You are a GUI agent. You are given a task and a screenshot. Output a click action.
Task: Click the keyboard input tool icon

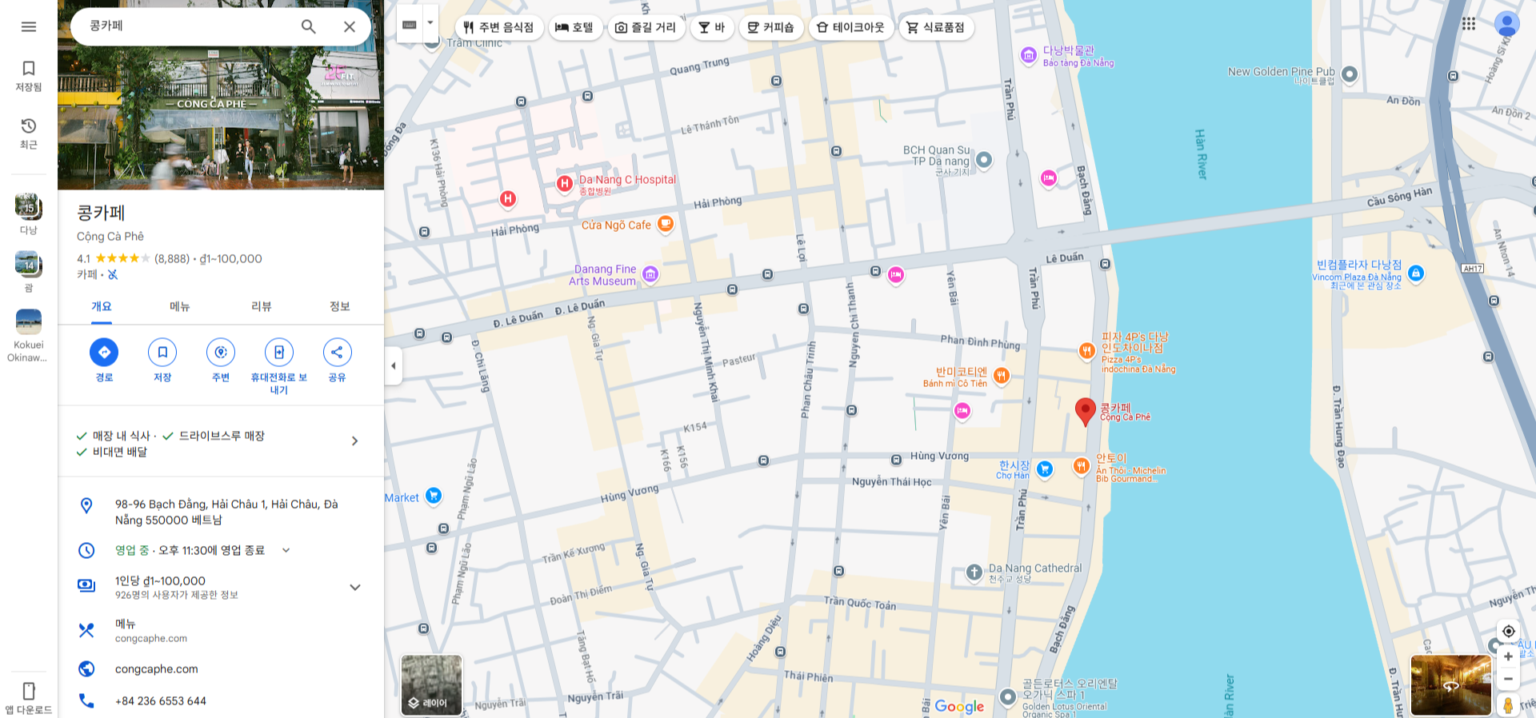[x=410, y=24]
